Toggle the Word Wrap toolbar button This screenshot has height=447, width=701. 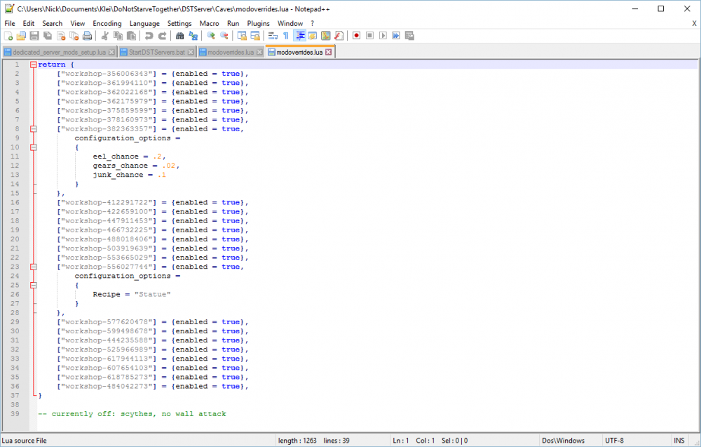(x=273, y=36)
